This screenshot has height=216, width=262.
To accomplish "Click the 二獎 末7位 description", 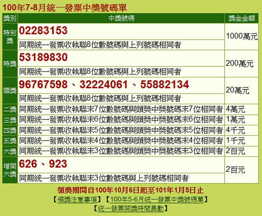I will coord(121,109).
